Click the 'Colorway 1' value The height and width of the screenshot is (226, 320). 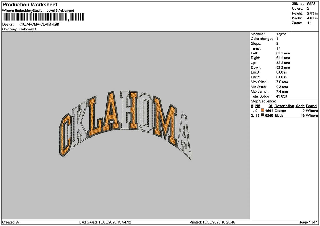tap(28, 29)
